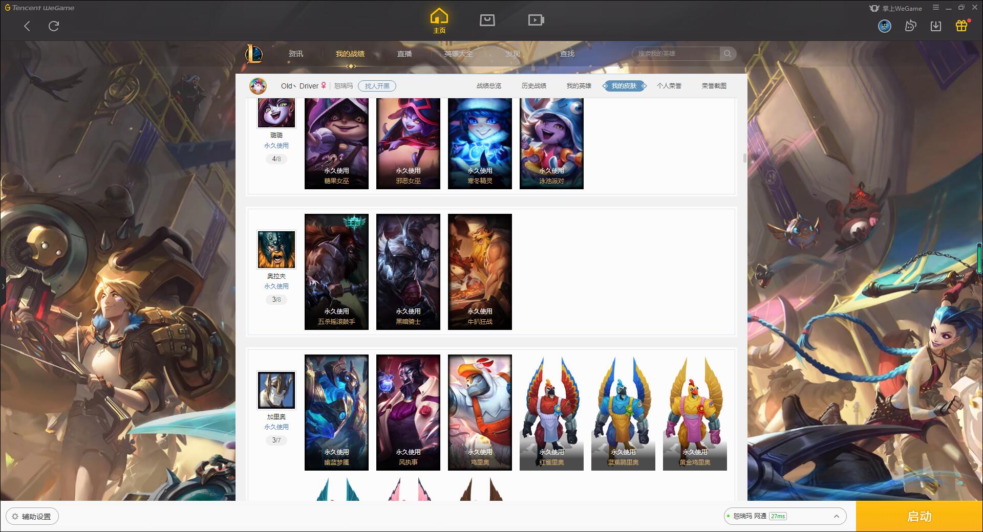Open the download manager icon
This screenshot has width=983, height=532.
tap(936, 26)
